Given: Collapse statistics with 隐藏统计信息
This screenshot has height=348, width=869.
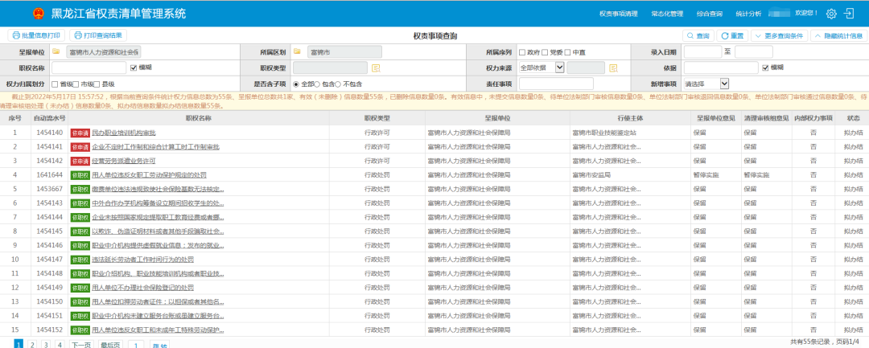Looking at the screenshot, I should click(x=838, y=36).
